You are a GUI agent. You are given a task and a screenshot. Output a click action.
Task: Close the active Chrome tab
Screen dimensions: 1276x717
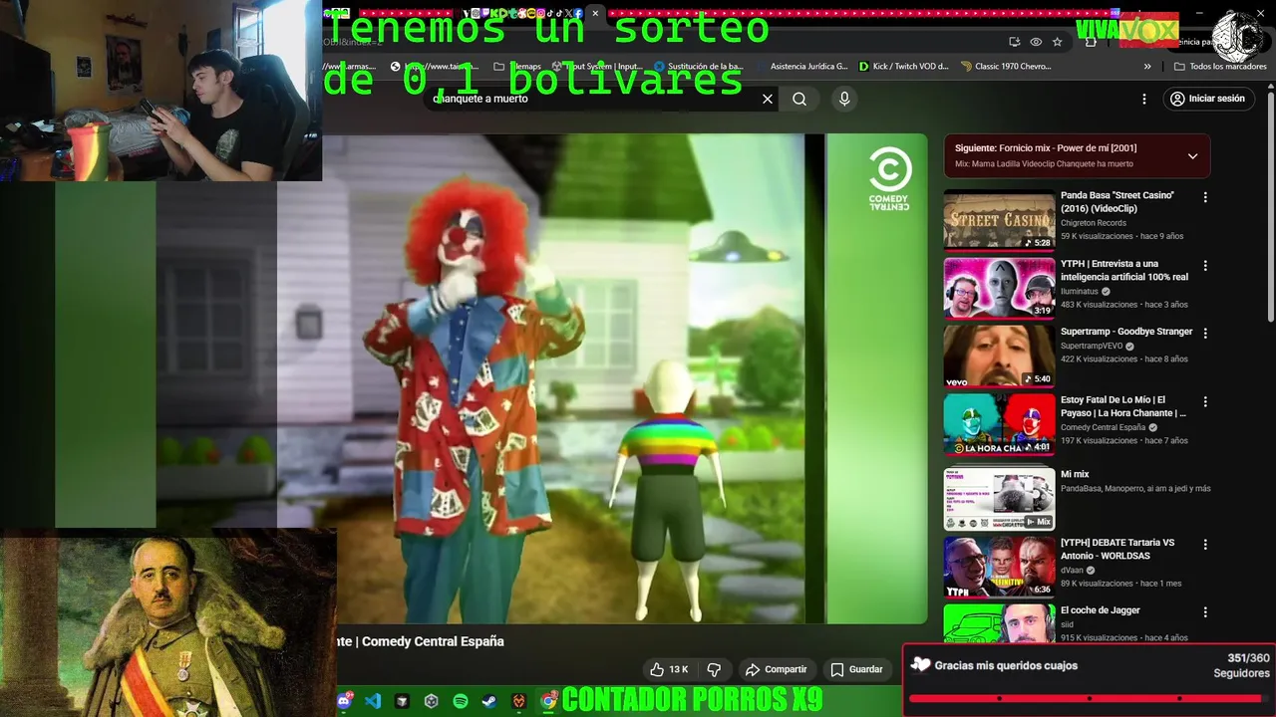coord(595,13)
